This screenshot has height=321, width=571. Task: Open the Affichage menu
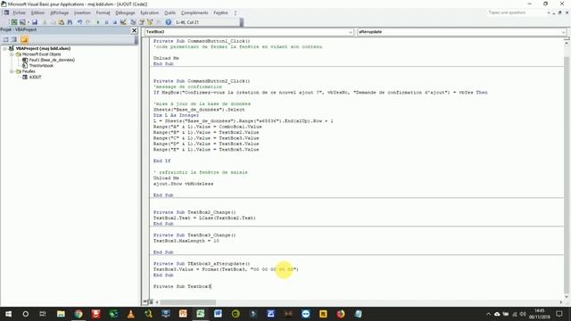(x=60, y=12)
